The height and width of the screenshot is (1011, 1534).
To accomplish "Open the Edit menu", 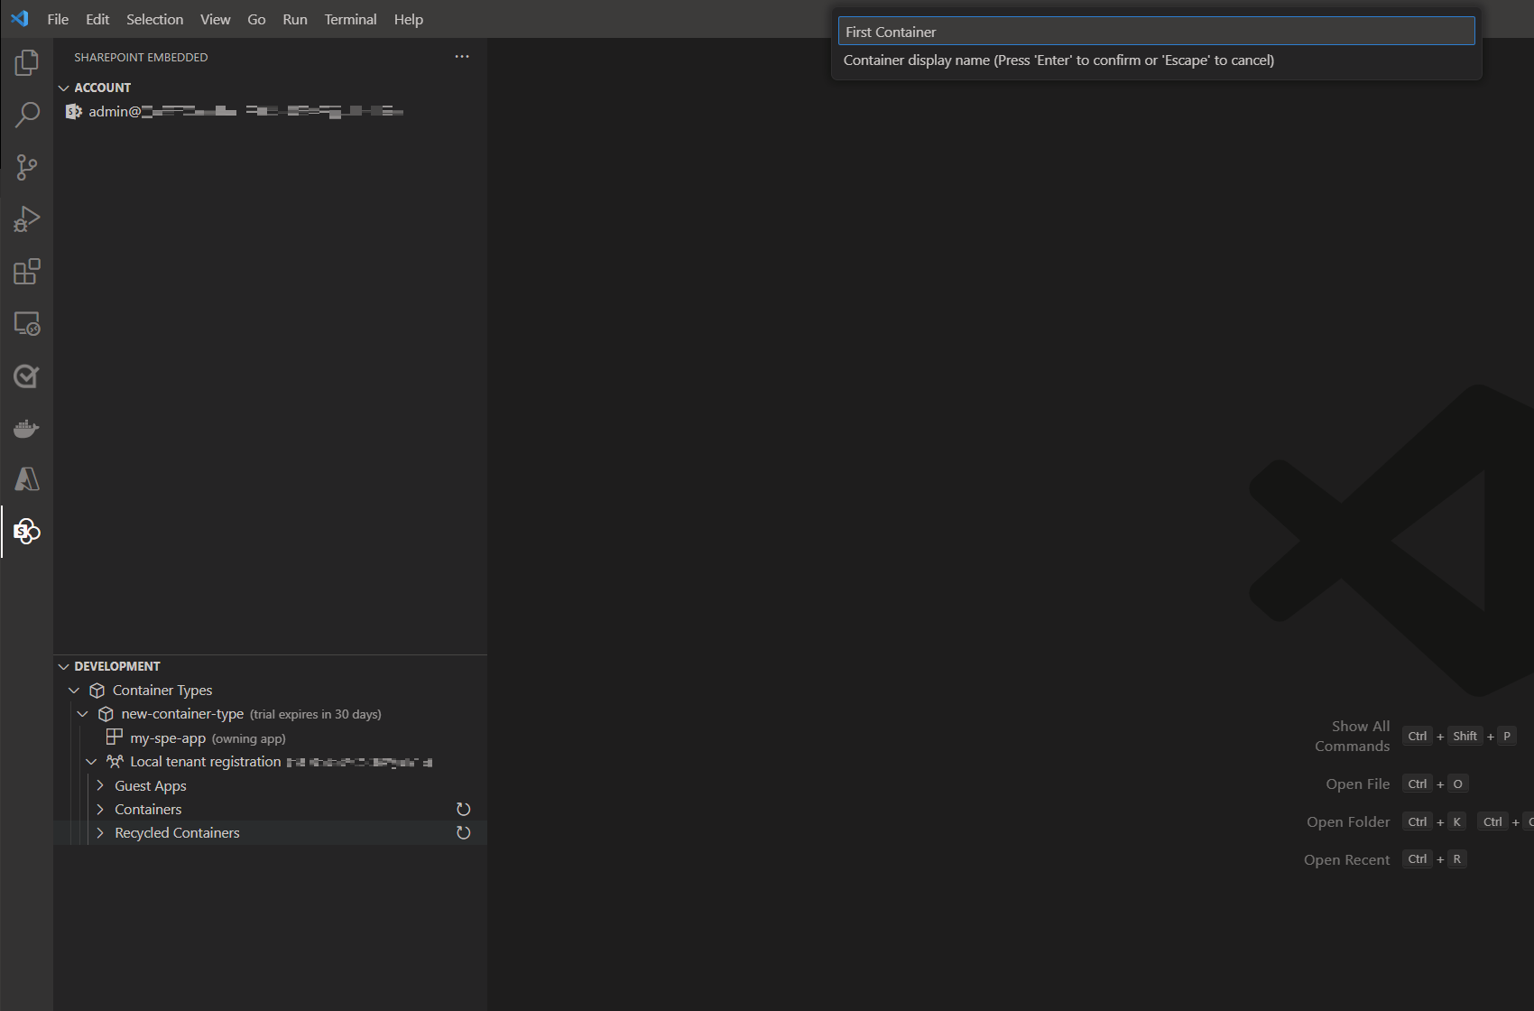I will pyautogui.click(x=97, y=19).
